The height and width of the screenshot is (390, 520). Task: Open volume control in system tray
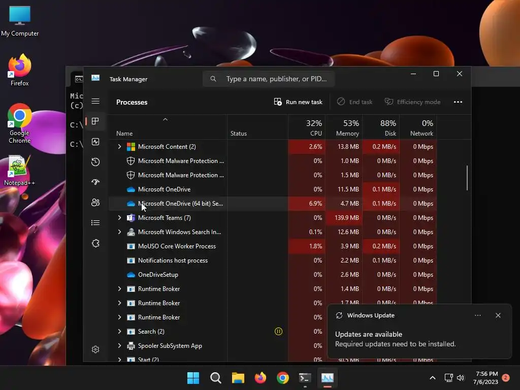coord(461,378)
